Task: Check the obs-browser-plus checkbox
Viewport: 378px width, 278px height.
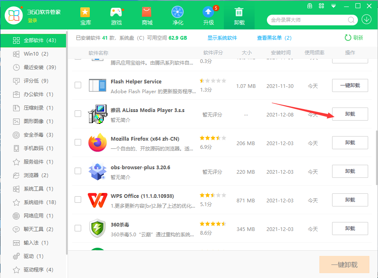Action: [x=78, y=171]
